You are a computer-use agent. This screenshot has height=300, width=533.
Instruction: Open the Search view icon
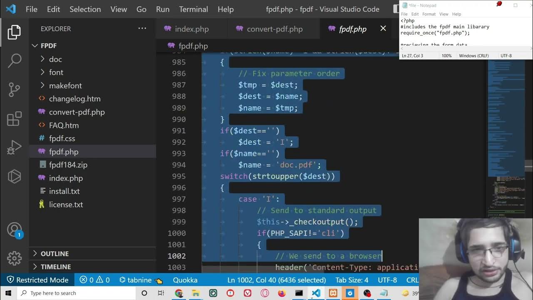(14, 61)
